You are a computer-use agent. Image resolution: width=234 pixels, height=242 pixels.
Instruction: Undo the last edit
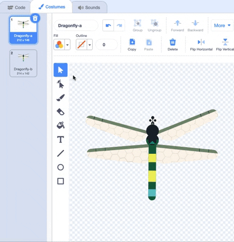click(108, 26)
